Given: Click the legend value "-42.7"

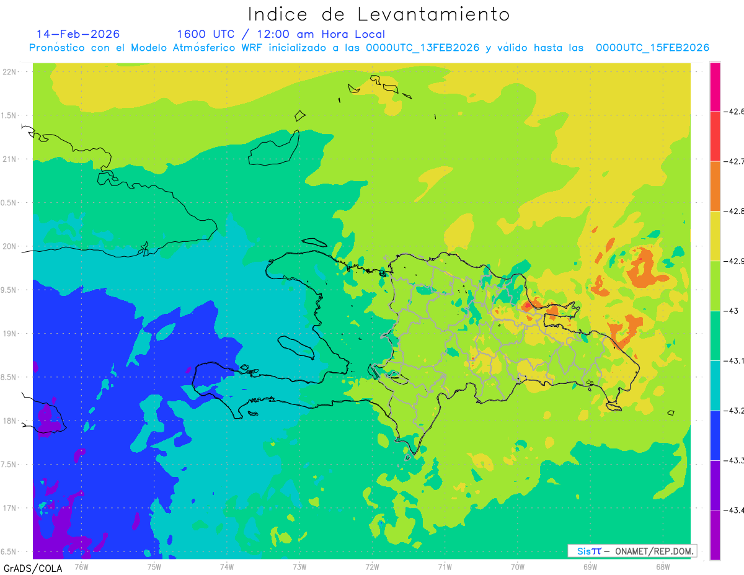Looking at the screenshot, I should 735,161.
